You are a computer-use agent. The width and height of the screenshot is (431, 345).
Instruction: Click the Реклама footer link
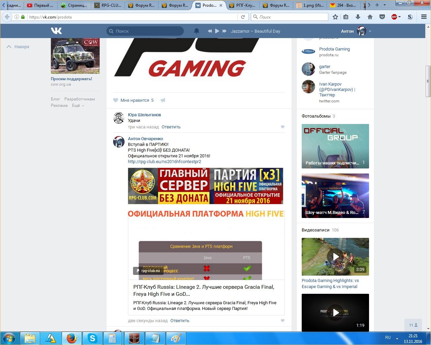pyautogui.click(x=59, y=105)
